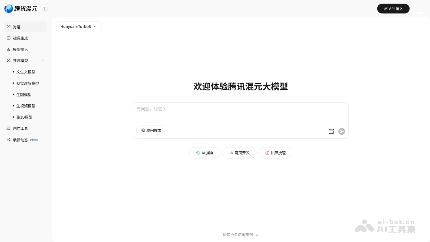Click the send message arrow button
Screen dimensions: 430x242
(341, 132)
